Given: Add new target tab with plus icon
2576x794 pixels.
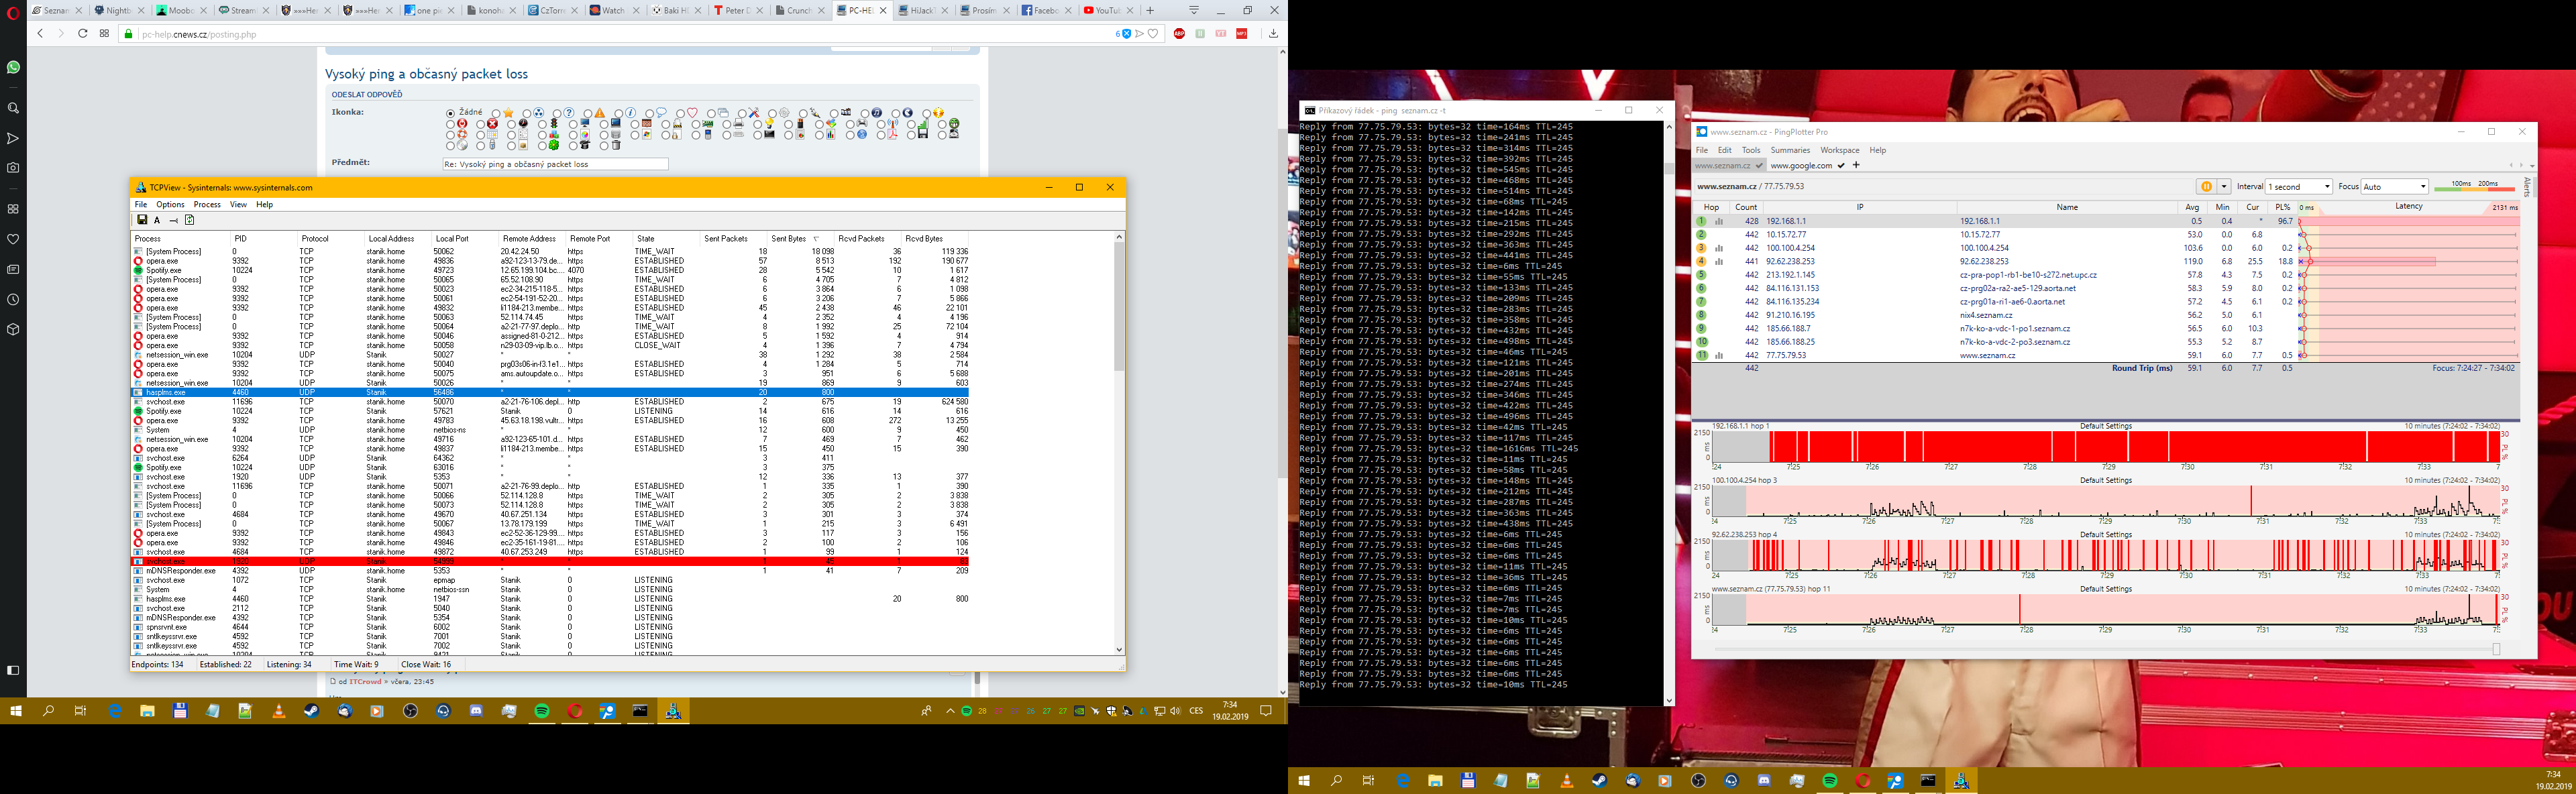Looking at the screenshot, I should tap(1856, 165).
